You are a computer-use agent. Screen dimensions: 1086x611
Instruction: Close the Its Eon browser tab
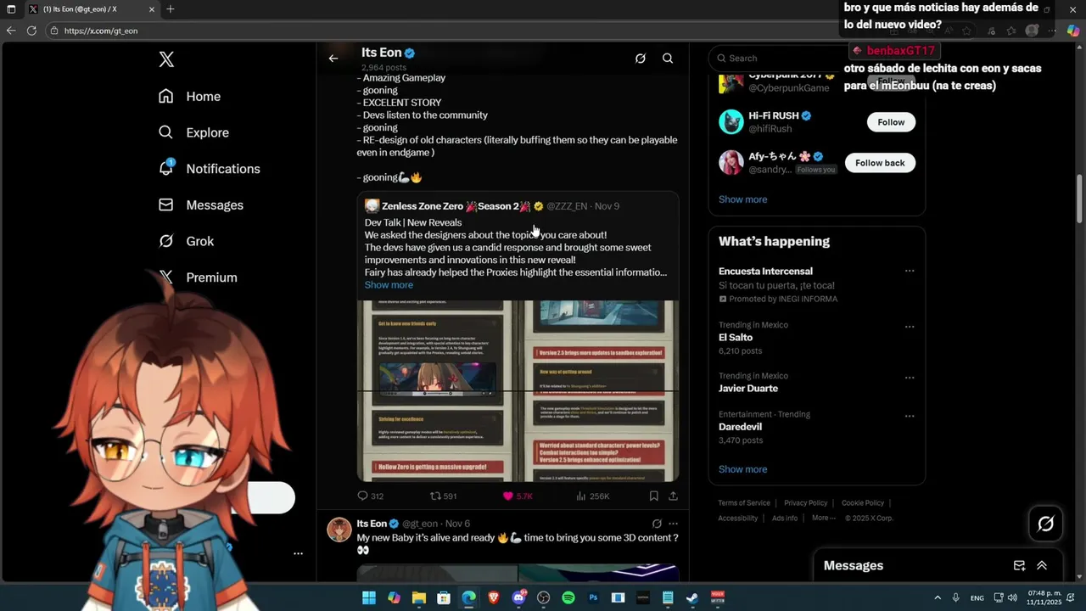[x=152, y=9]
